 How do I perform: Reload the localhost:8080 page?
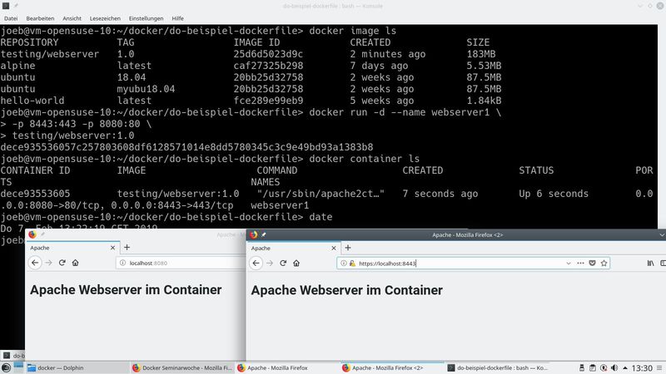(62, 263)
